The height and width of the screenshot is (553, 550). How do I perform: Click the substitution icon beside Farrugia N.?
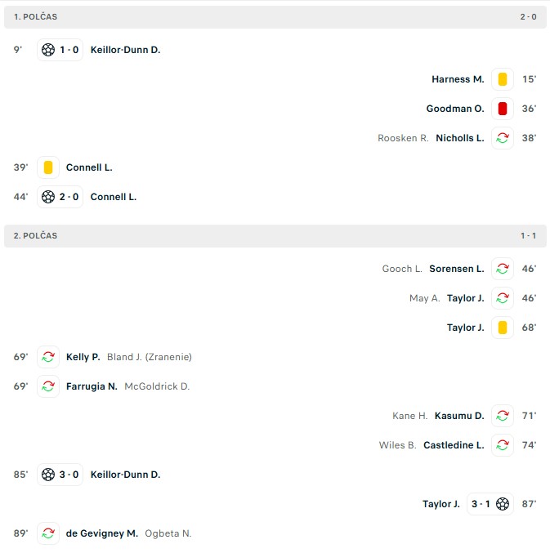tap(48, 386)
